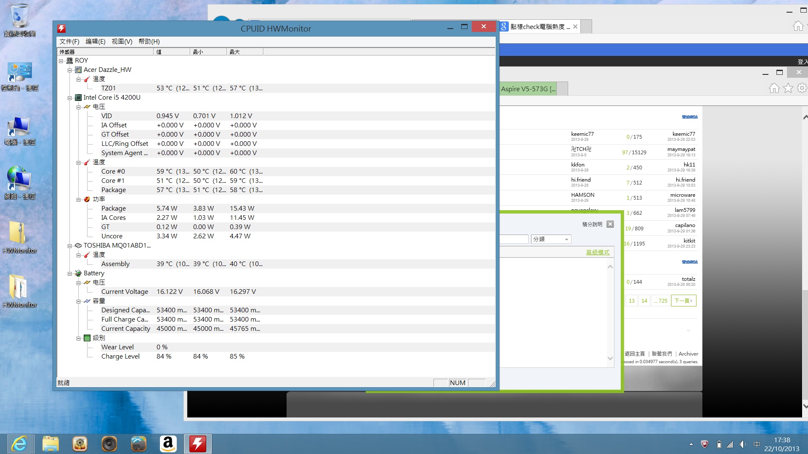Click the 高級模式 link in browser

(598, 252)
